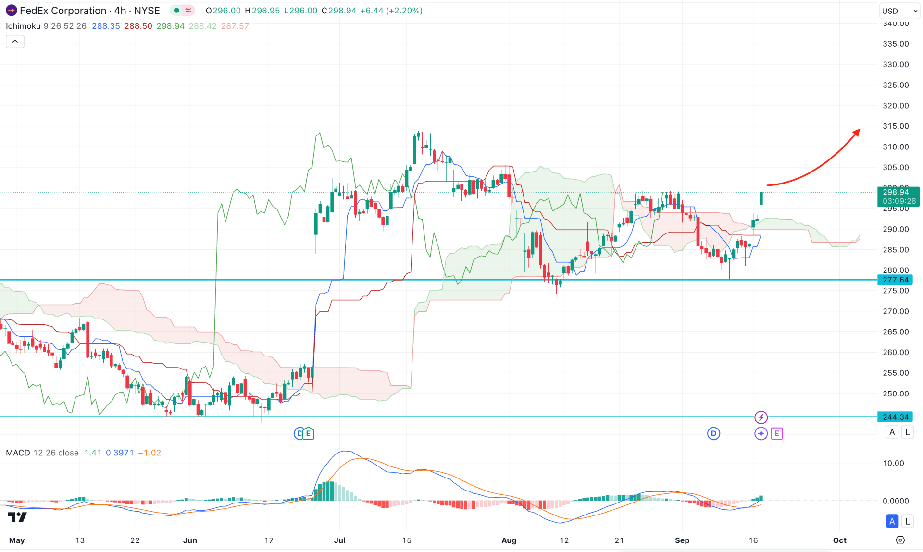The width and height of the screenshot is (923, 552).
Task: Toggle auto scale A on price pane
Action: pyautogui.click(x=892, y=432)
